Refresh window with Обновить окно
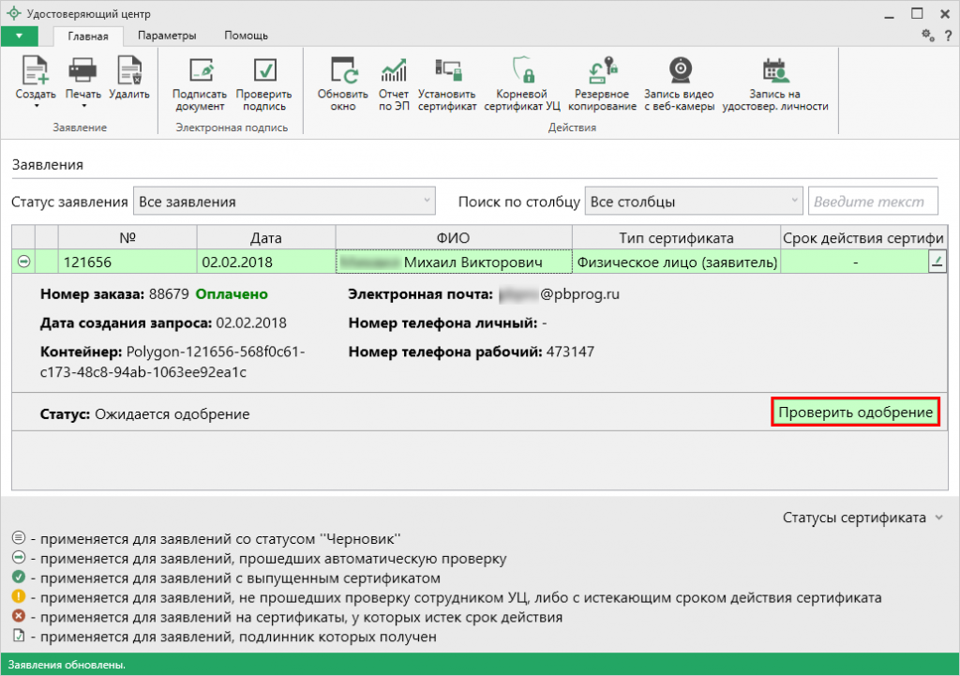The height and width of the screenshot is (676, 960). [343, 72]
